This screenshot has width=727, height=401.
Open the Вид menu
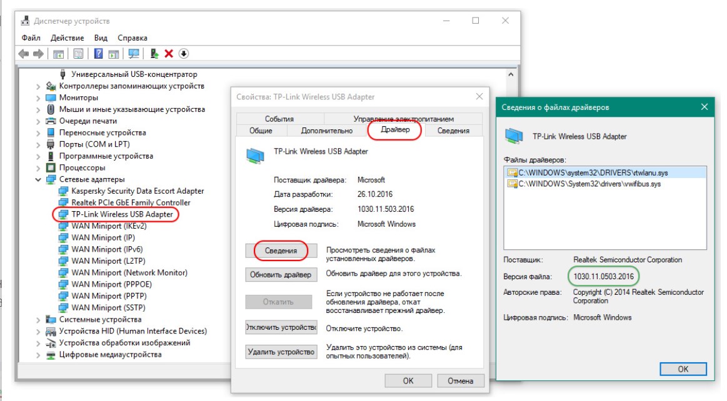[101, 38]
